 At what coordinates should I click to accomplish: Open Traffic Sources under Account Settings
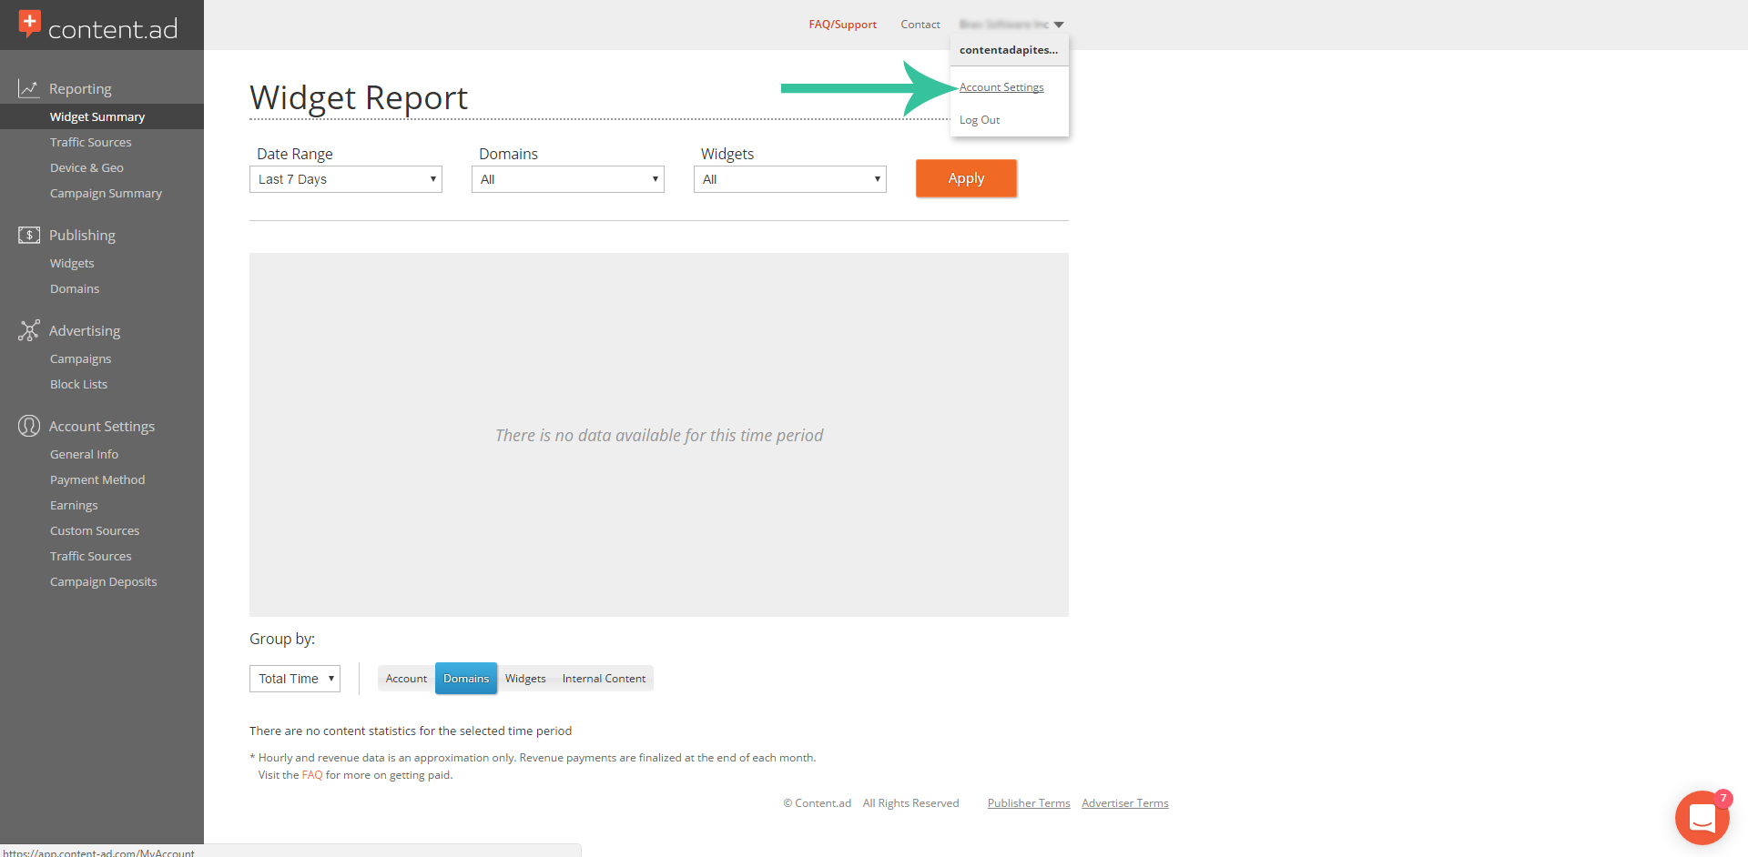pos(90,556)
